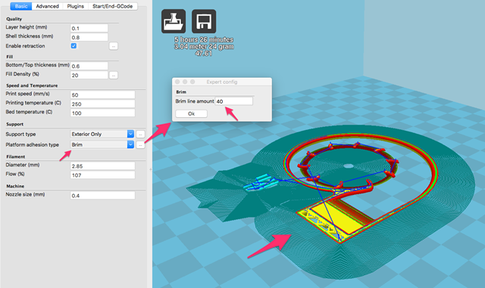Open the Start/End-GCode tab
The image size is (485, 288).
tap(113, 6)
